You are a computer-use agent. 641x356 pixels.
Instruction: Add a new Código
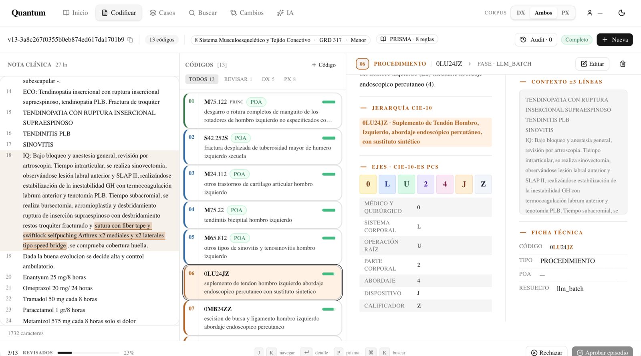click(324, 65)
